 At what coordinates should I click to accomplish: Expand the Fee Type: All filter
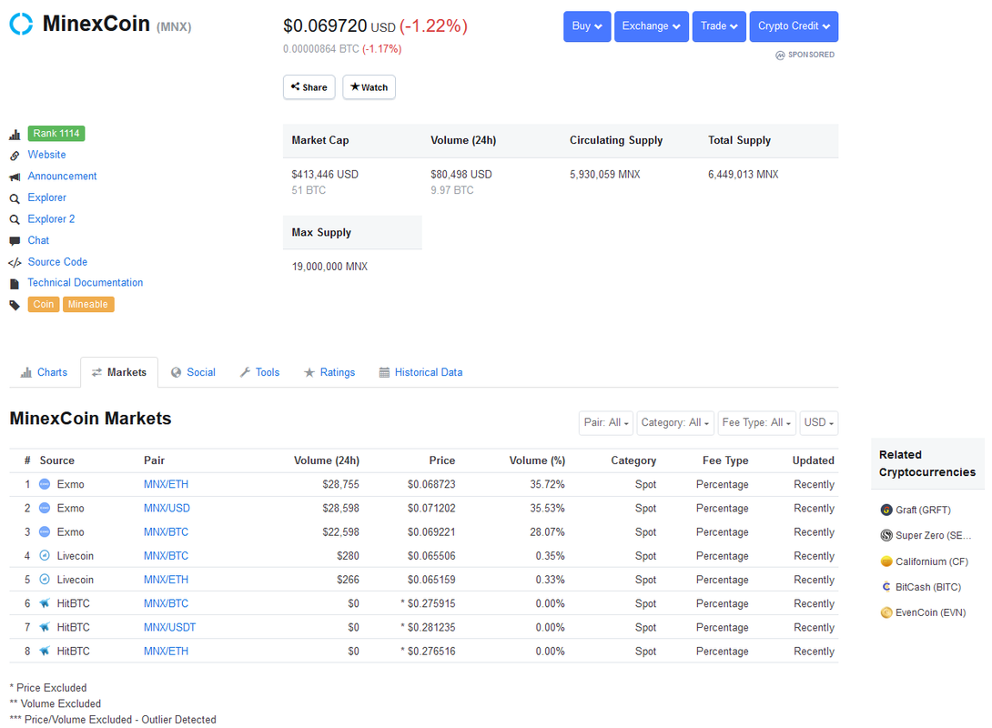756,423
